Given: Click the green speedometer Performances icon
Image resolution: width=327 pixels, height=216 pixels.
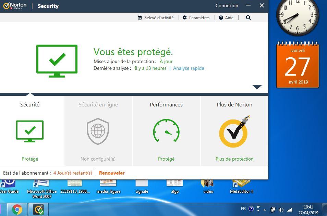Looking at the screenshot, I should pos(166,131).
